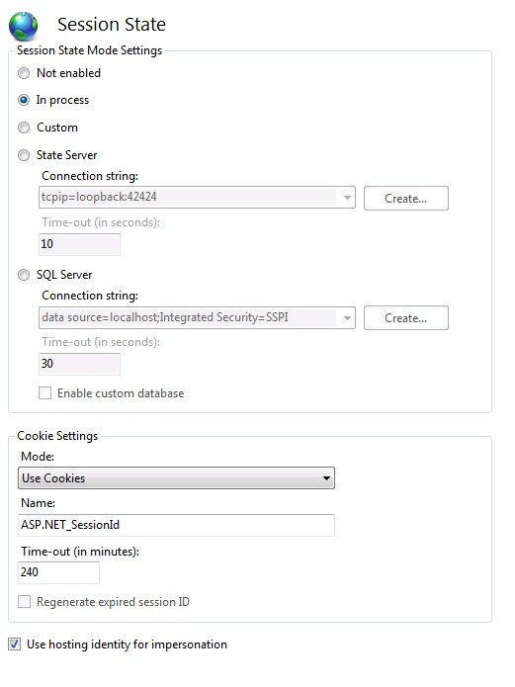
Task: Select the SQL Server radio button
Action: pyautogui.click(x=24, y=275)
